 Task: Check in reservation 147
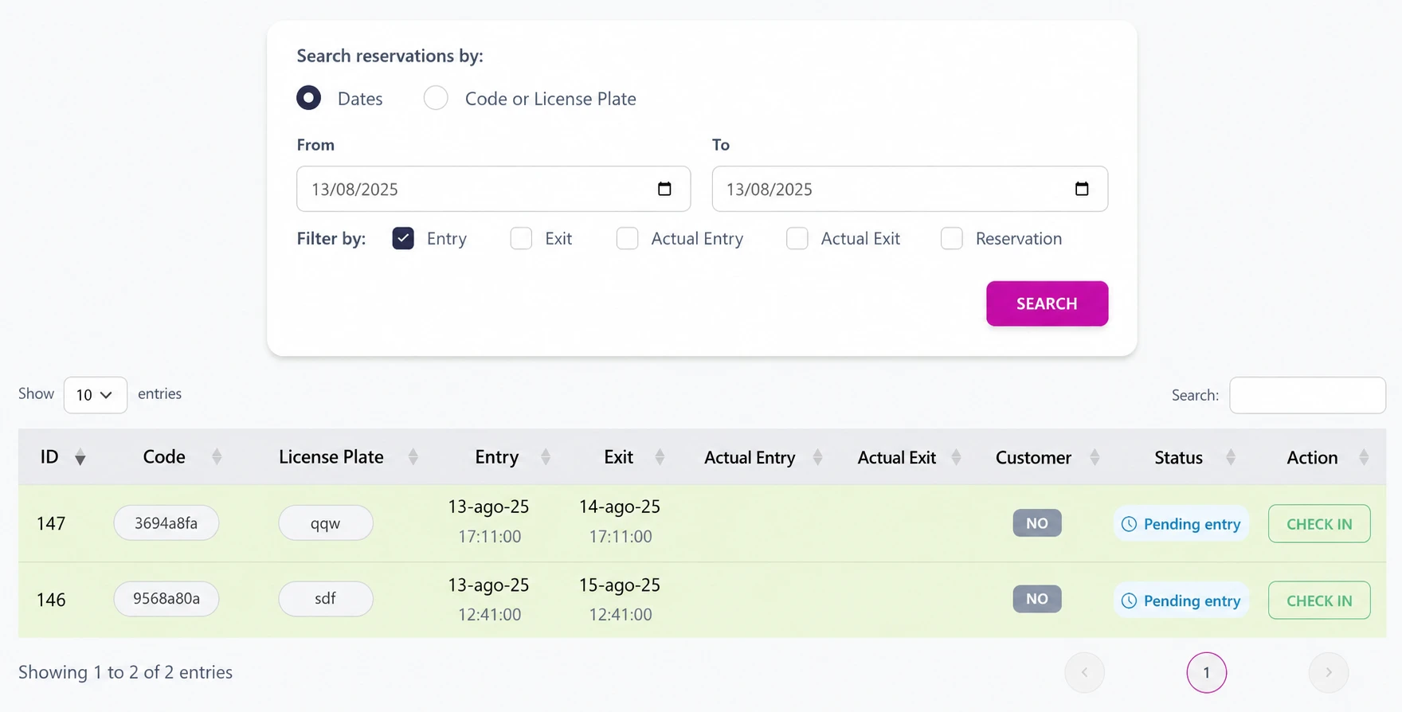pos(1319,524)
